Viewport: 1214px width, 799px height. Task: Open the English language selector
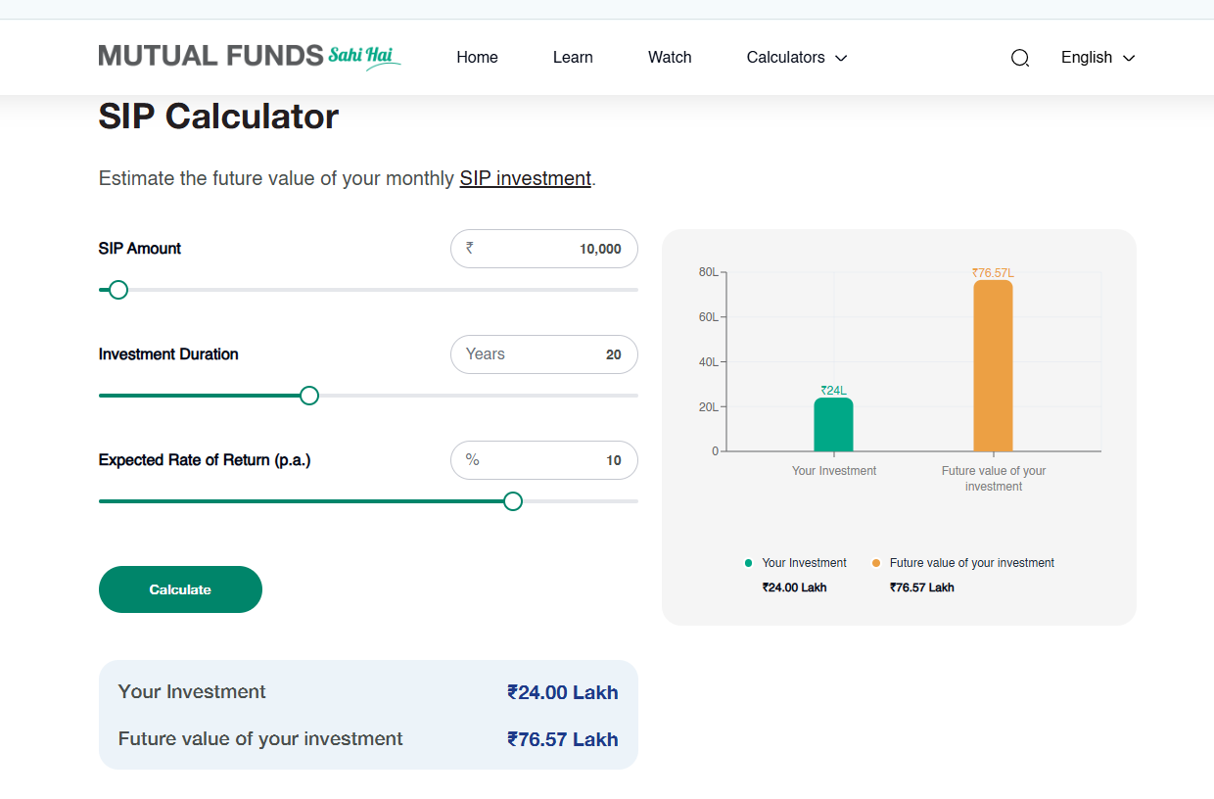[1097, 58]
